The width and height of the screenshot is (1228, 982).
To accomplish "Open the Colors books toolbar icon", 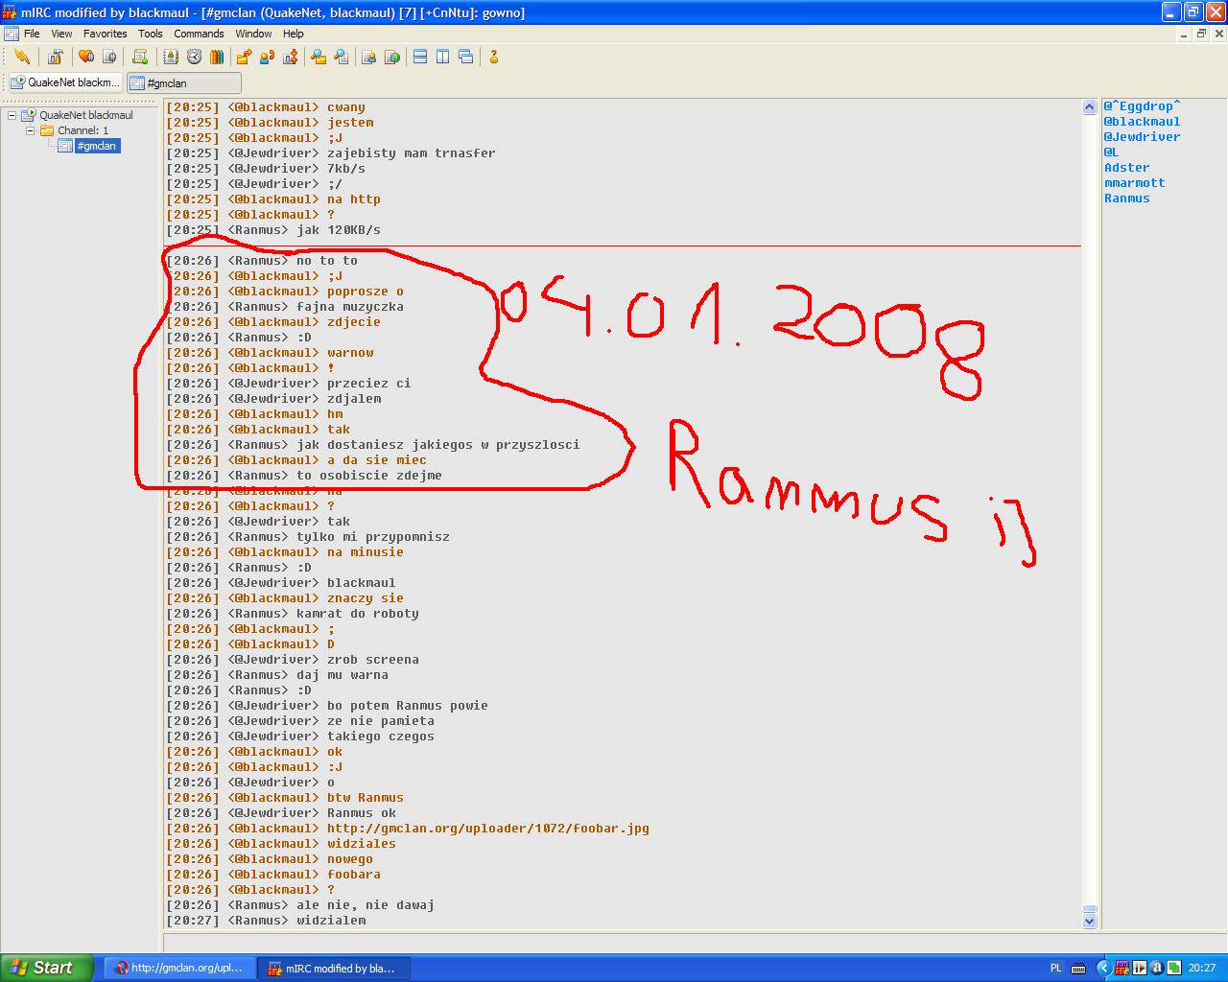I will [217, 58].
